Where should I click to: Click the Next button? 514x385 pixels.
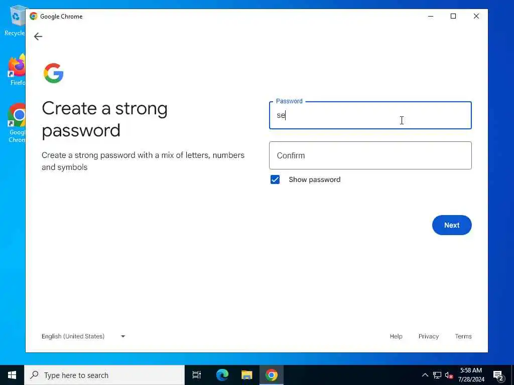pos(452,225)
